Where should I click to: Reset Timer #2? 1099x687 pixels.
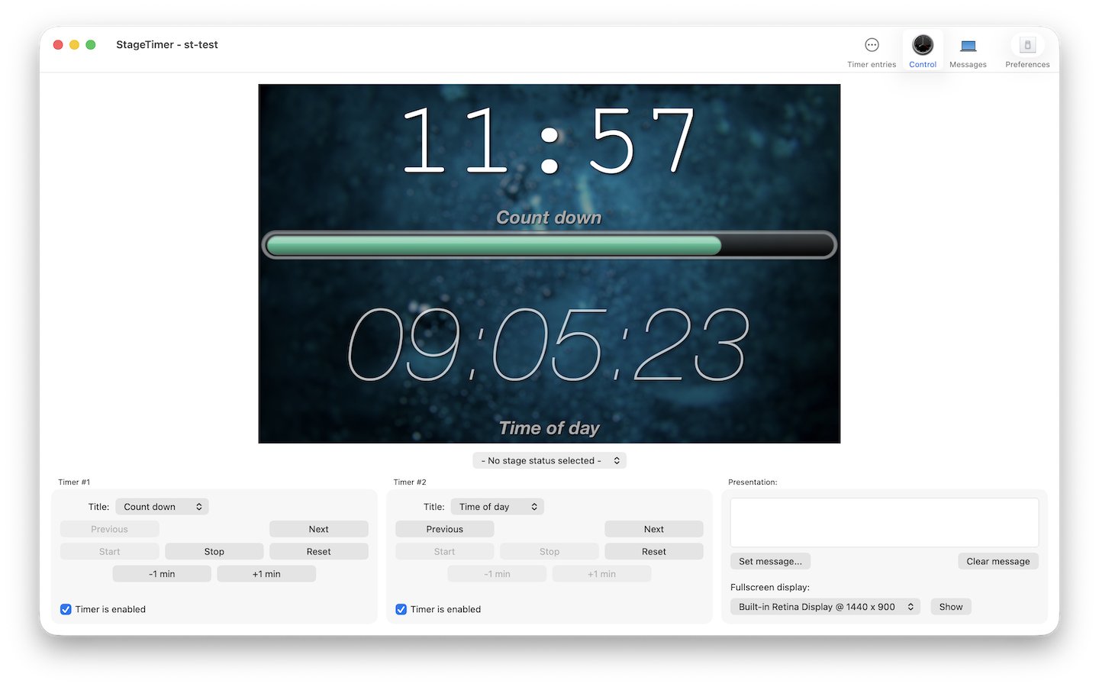[654, 551]
